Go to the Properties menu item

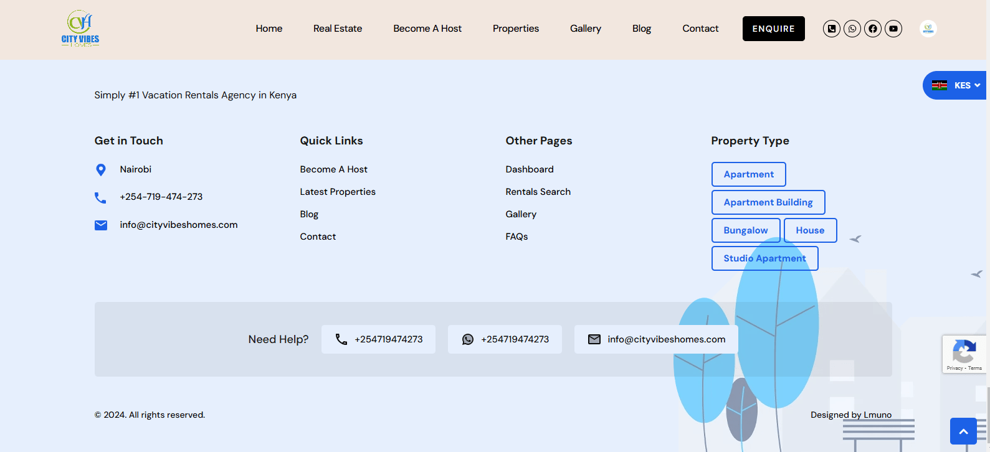(515, 29)
